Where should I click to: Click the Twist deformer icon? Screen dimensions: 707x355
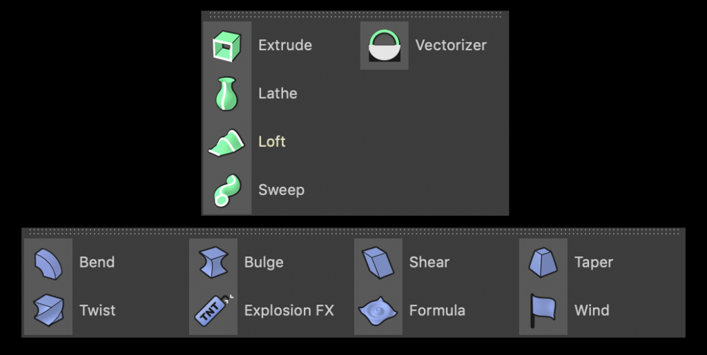point(48,310)
